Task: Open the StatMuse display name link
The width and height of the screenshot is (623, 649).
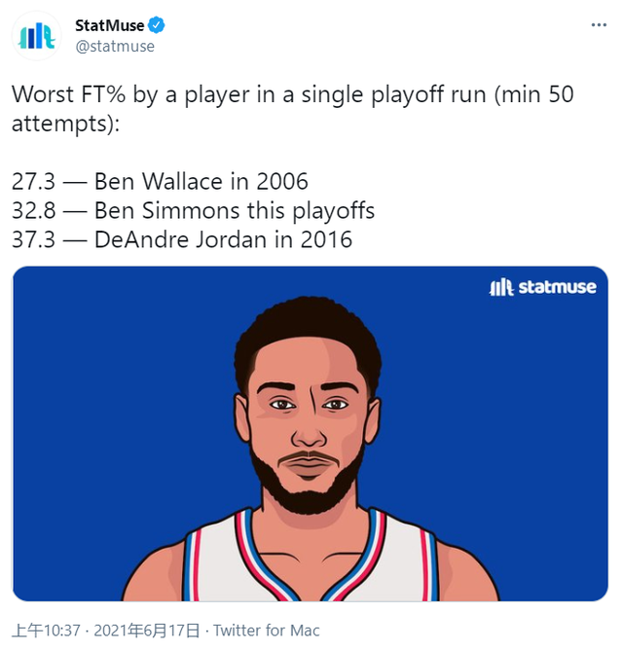Action: (x=108, y=25)
